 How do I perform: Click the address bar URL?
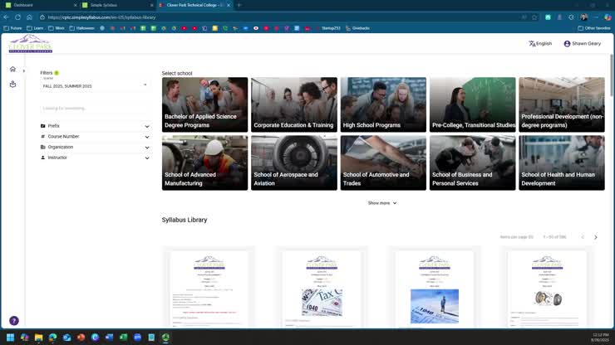click(x=102, y=17)
